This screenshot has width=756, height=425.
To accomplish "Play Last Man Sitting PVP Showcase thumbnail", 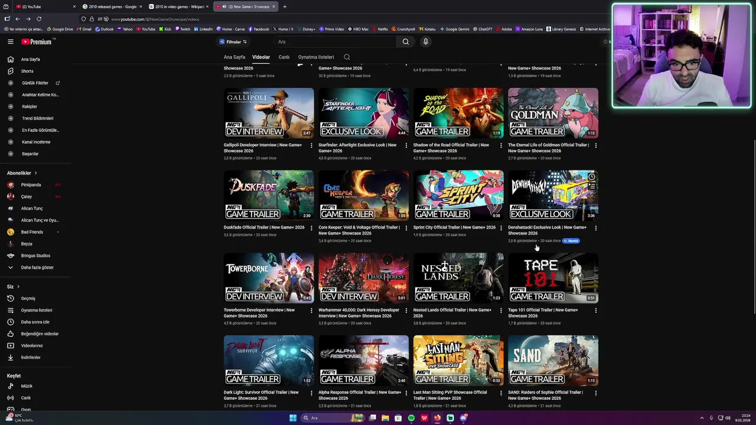I will tap(458, 361).
